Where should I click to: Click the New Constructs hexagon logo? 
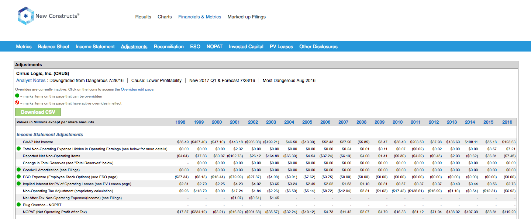25,16
